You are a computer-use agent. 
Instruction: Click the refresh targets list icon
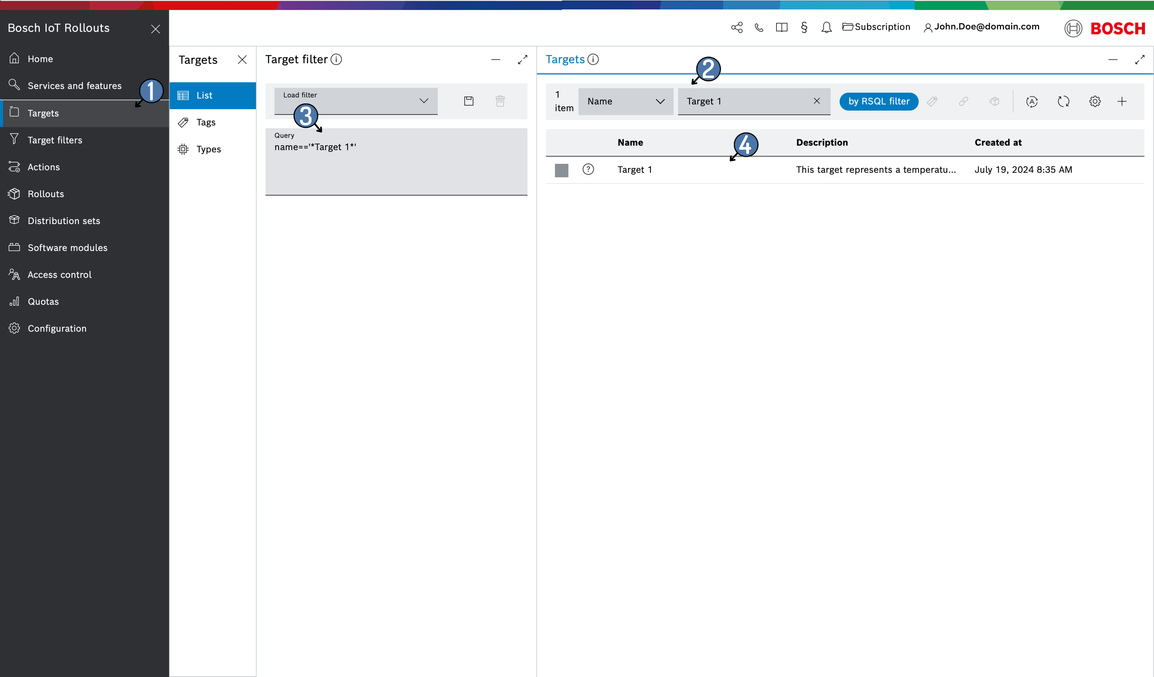[x=1063, y=102]
